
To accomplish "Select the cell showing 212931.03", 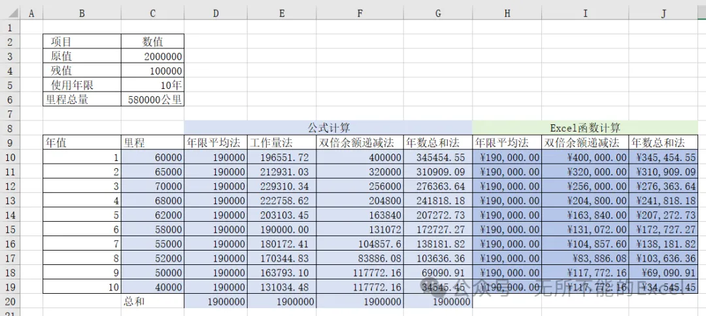I will 282,171.
